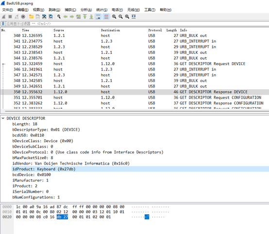Open the 捕获(C) menu
The width and height of the screenshot is (269, 234).
pyautogui.click(x=70, y=10)
